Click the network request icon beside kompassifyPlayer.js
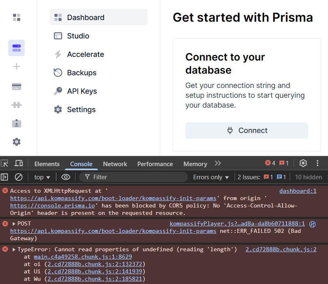Image resolution: width=328 pixels, height=284 pixels. [312, 224]
